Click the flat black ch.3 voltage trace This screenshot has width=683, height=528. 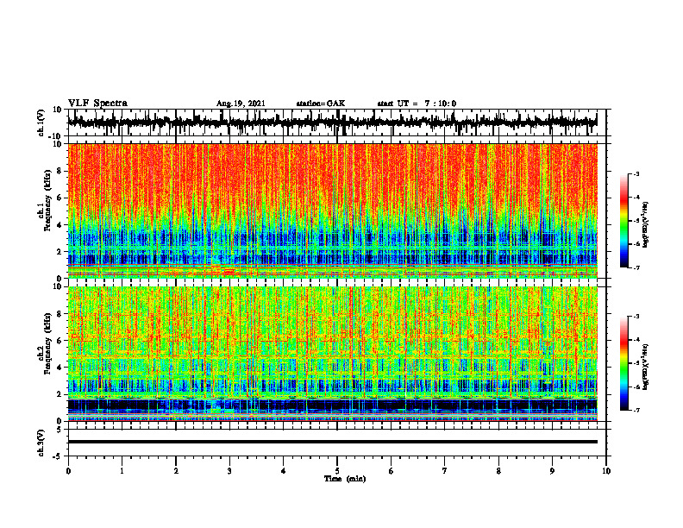pos(332,442)
